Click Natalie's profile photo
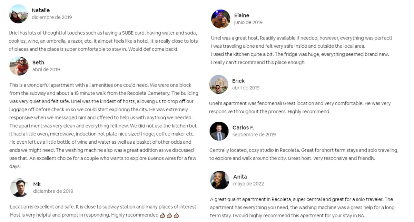Image resolution: width=414 pixels, height=222 pixels. point(18,14)
